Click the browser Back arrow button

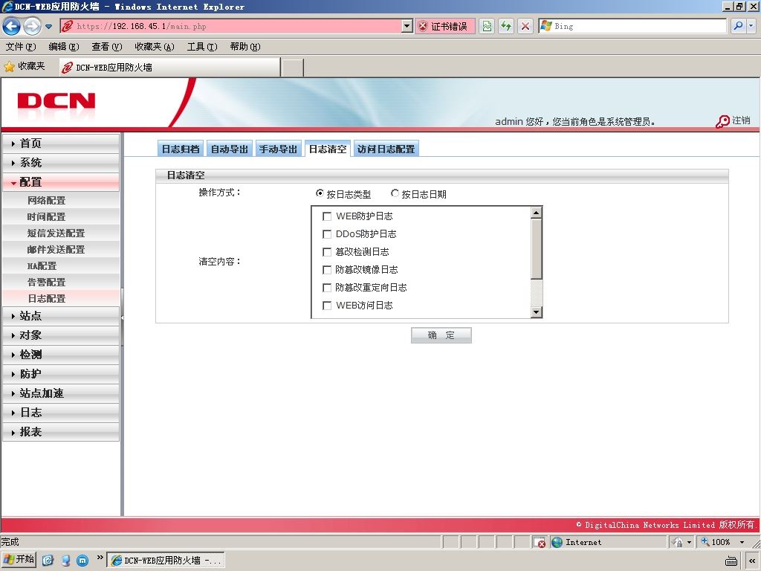click(12, 26)
